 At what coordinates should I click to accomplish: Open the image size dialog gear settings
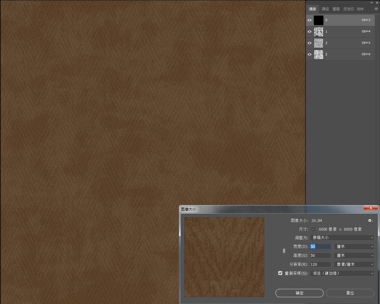(x=370, y=220)
